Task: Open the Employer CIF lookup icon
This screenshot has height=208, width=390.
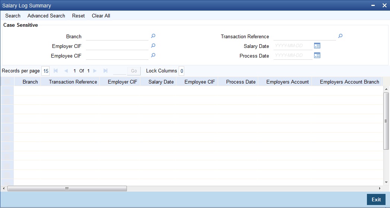Action: [x=153, y=45]
